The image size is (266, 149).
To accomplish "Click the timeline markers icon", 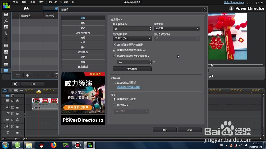I will (x=21, y=91).
